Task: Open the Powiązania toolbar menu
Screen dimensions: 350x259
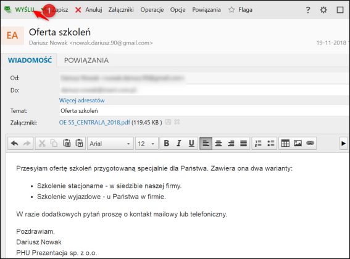Action: click(x=206, y=10)
